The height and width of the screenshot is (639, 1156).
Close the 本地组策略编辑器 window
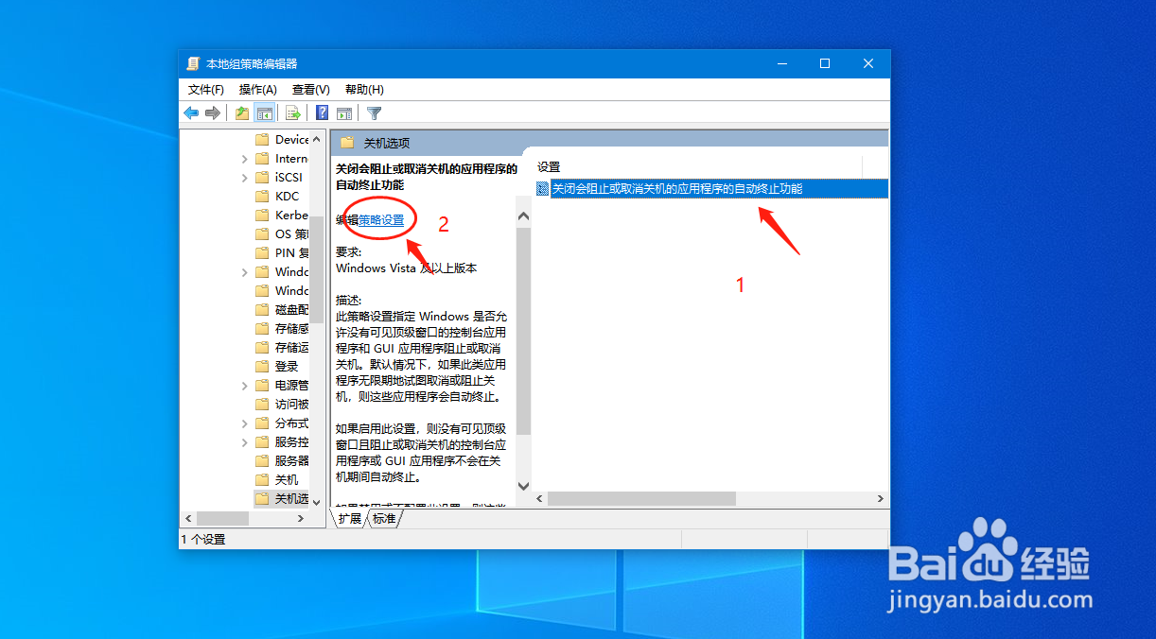coord(868,63)
